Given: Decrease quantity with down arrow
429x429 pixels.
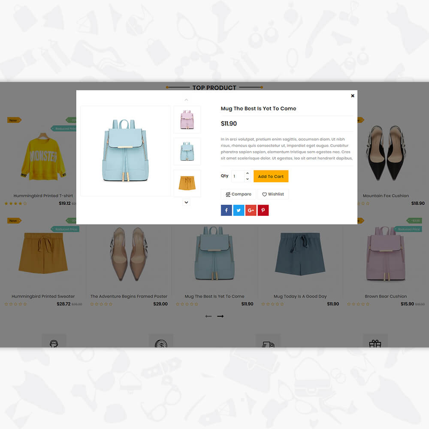Looking at the screenshot, I should click(x=248, y=179).
